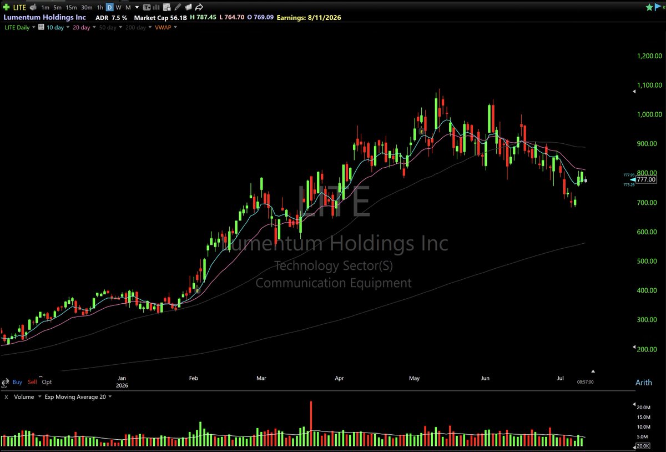Image resolution: width=666 pixels, height=452 pixels.
Task: Click the 1,000.00 price axis label
Action: tap(648, 114)
